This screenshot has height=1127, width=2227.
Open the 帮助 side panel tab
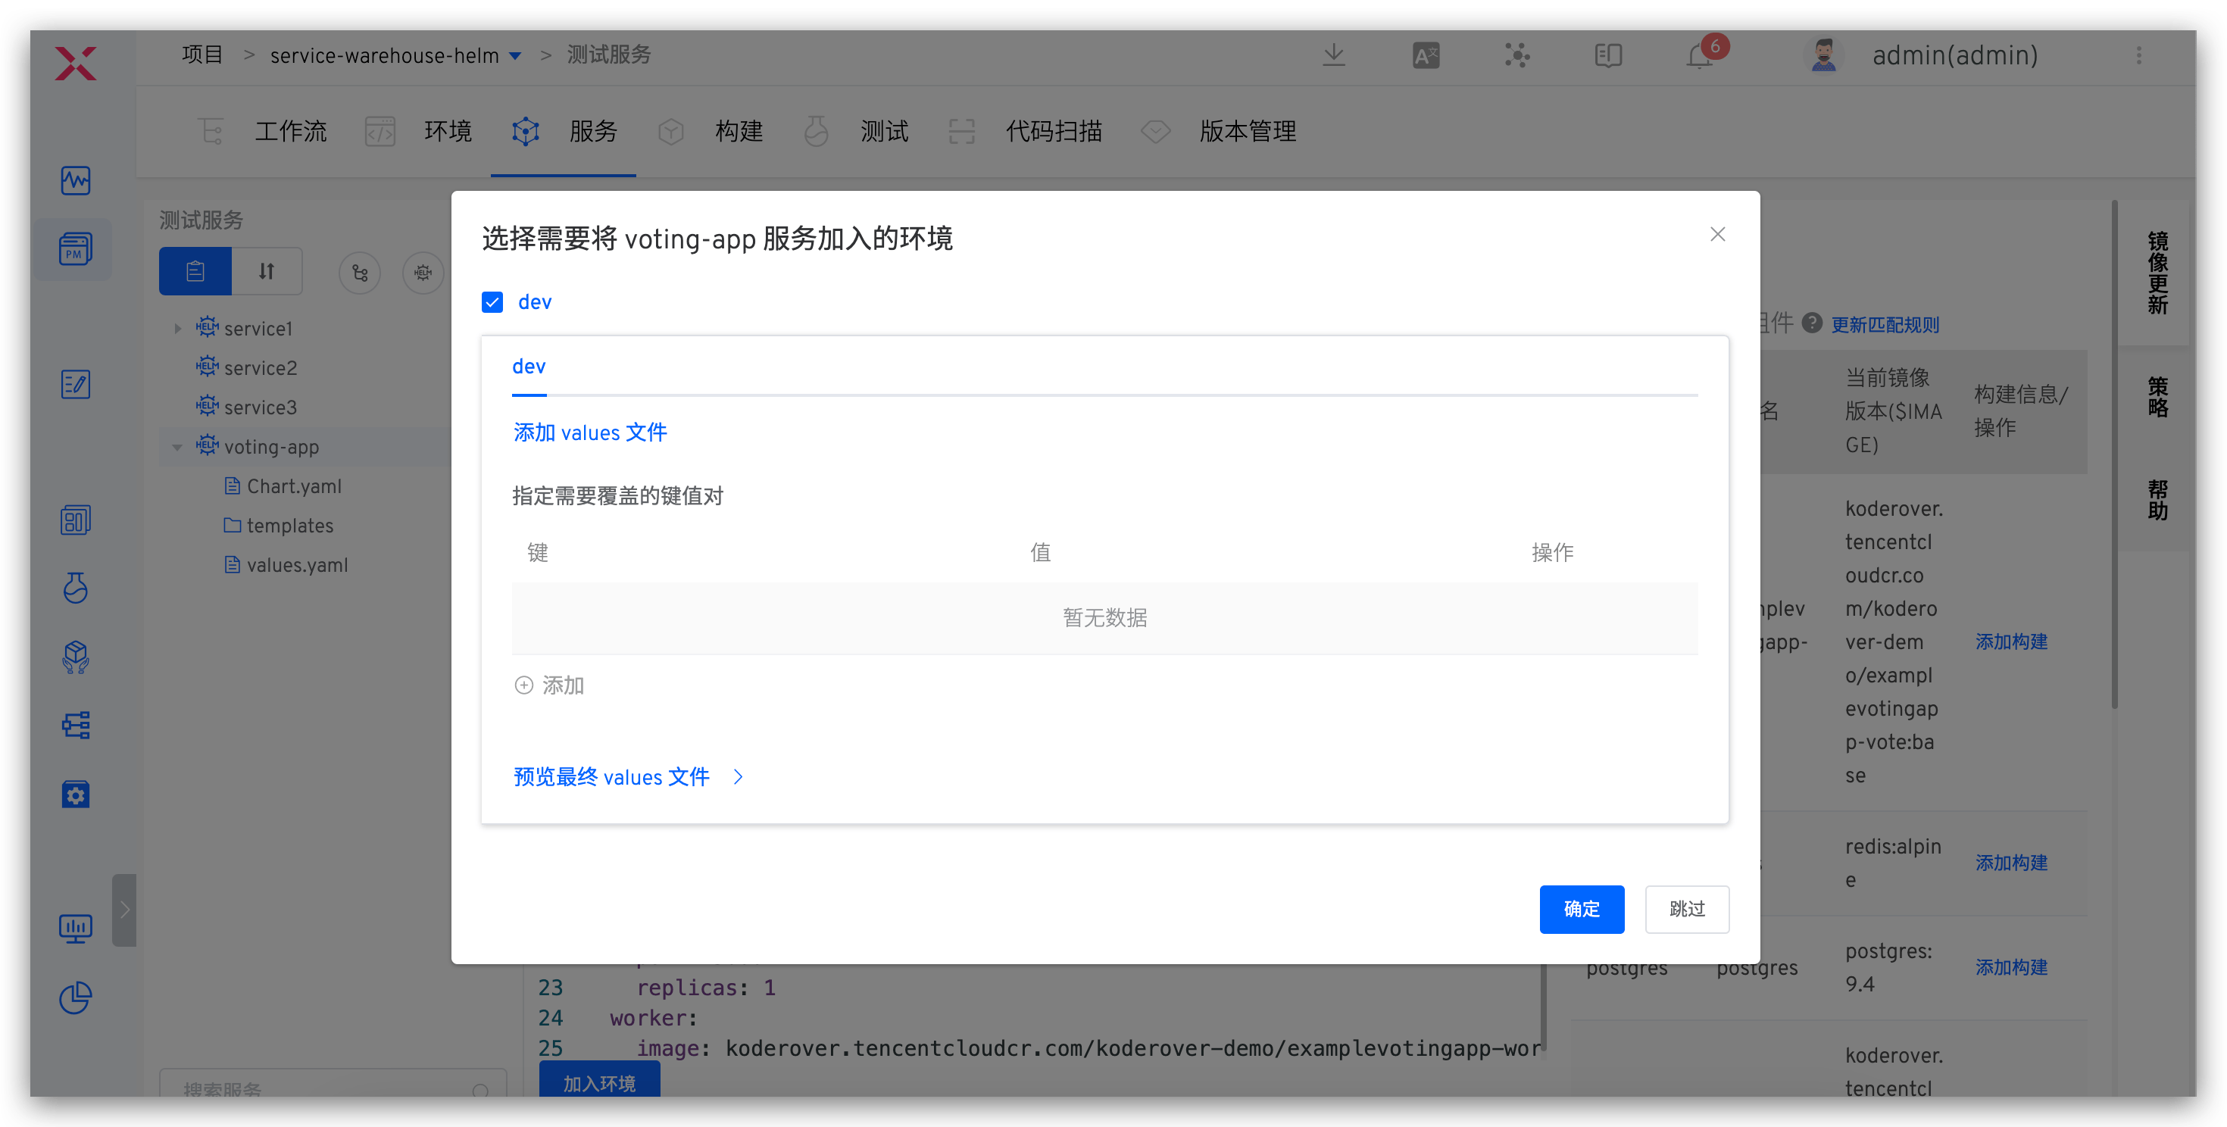coord(2157,500)
